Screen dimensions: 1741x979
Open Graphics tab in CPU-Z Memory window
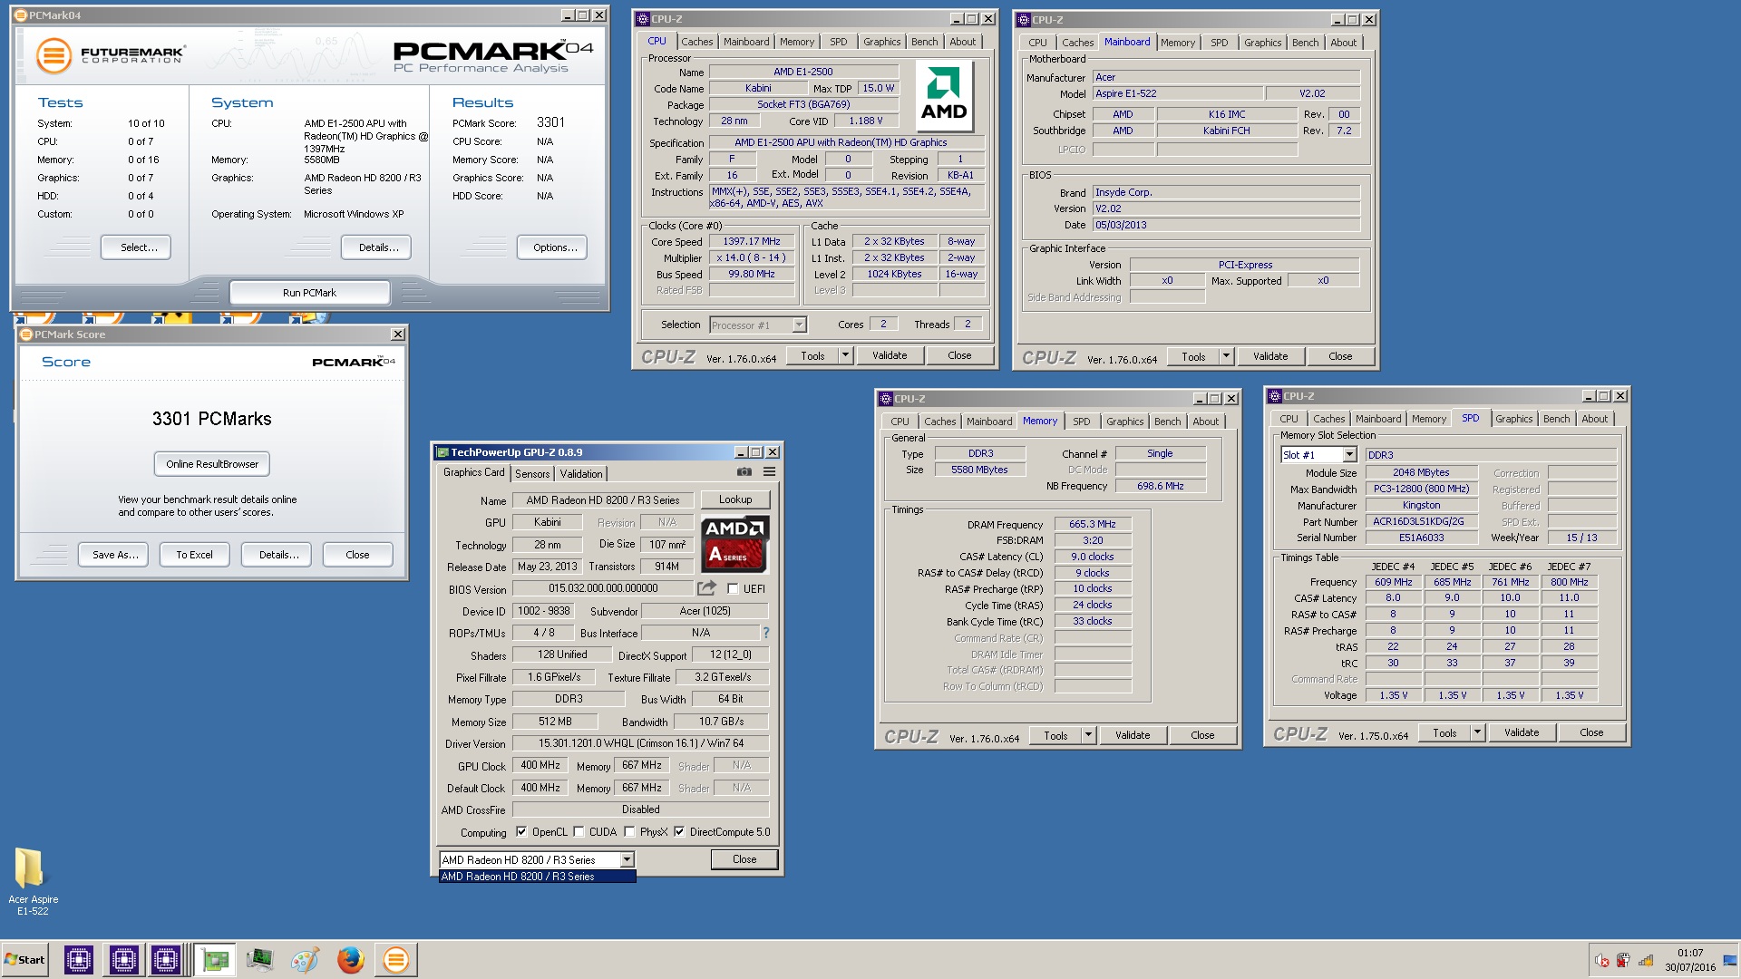coord(1124,422)
